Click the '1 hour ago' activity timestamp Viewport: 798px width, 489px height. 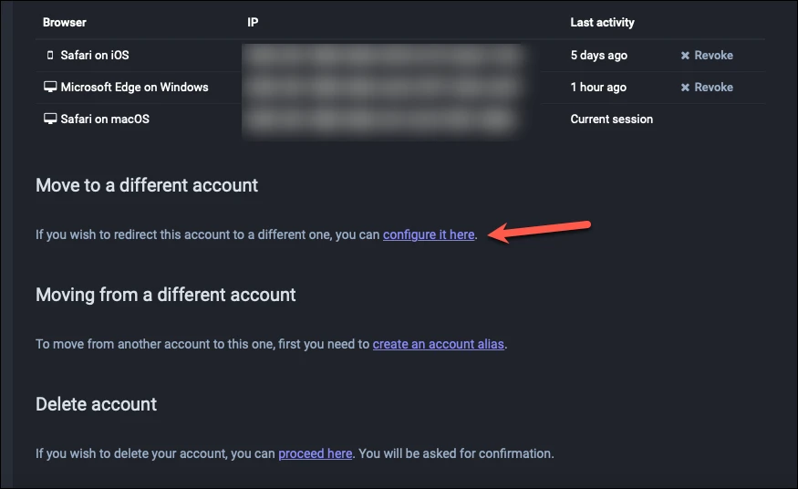(598, 87)
